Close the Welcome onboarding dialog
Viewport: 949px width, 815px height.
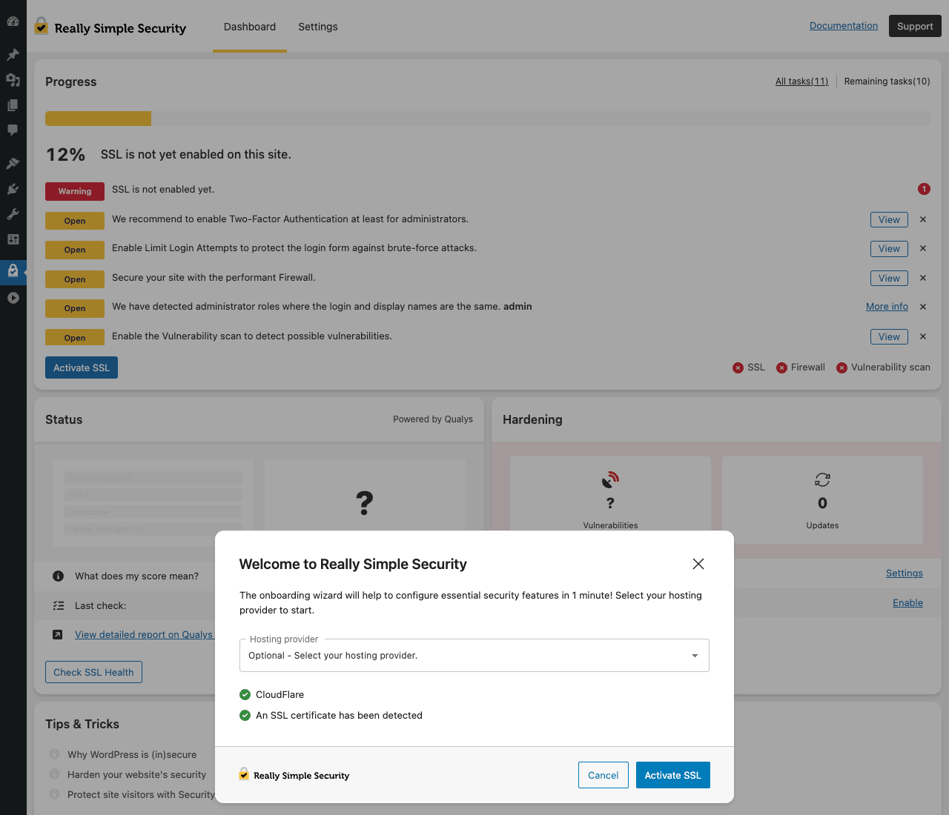[698, 564]
